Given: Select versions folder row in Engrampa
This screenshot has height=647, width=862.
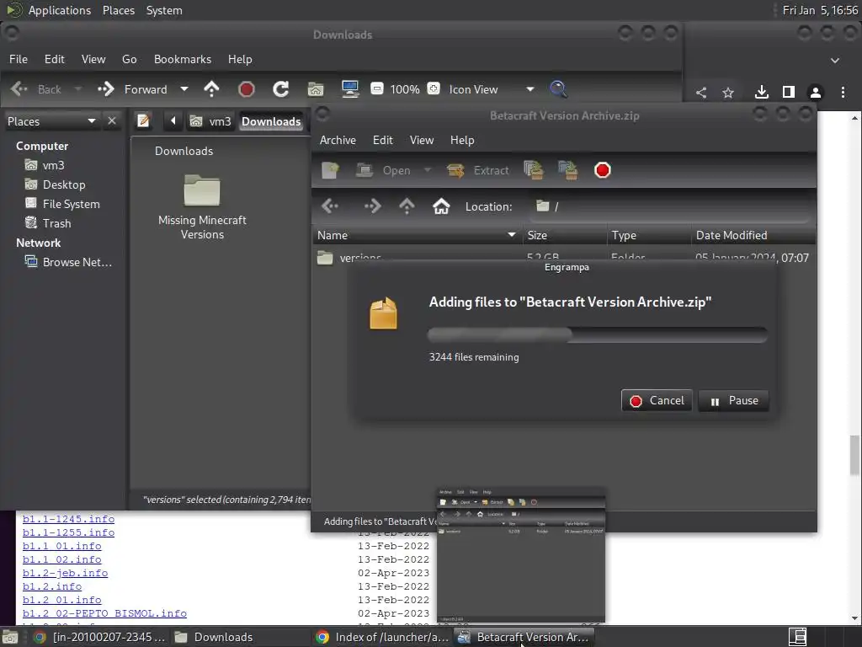Looking at the screenshot, I should [x=563, y=256].
